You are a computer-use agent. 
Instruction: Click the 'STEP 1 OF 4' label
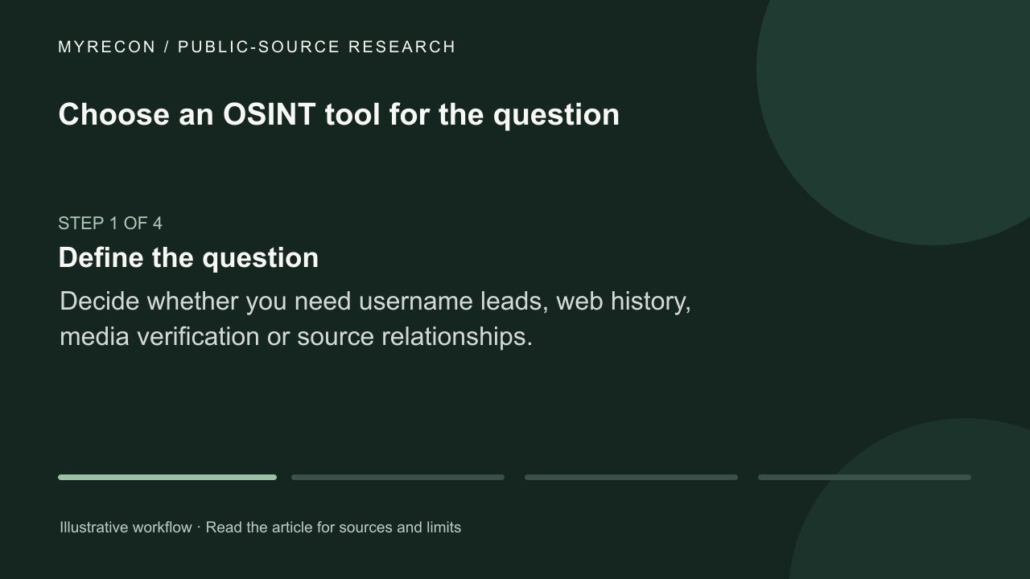click(x=110, y=223)
